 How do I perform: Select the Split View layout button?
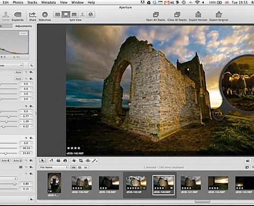click(x=66, y=14)
